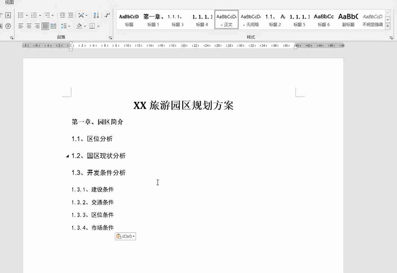Open the 段落 group dialog launcher
The width and height of the screenshot is (397, 273).
coord(111,37)
